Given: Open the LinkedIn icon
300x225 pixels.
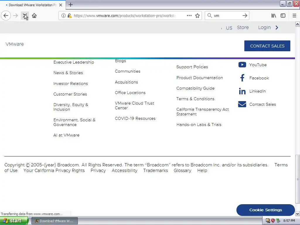Looking at the screenshot, I should coord(242,91).
